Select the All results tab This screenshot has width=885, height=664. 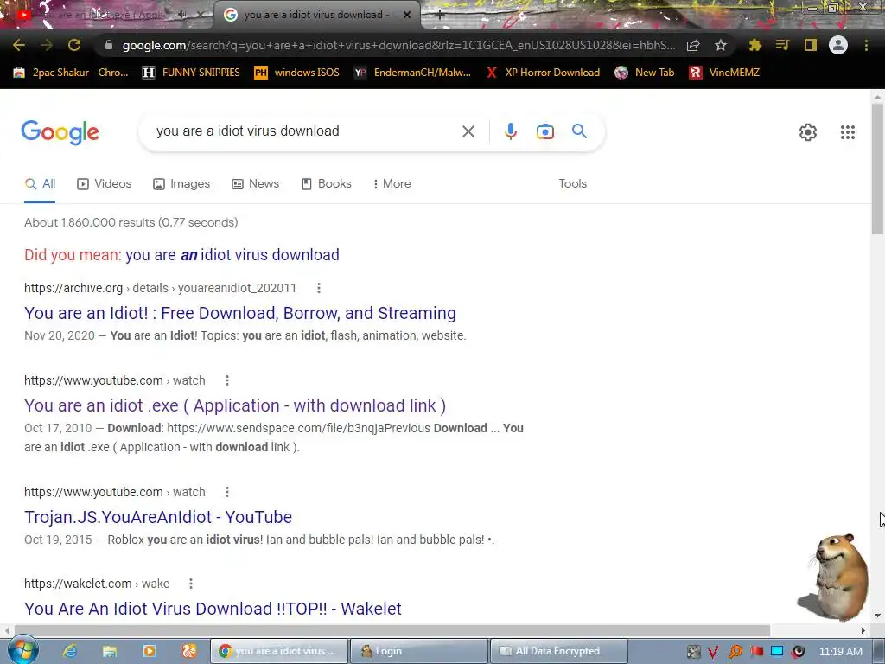click(40, 183)
